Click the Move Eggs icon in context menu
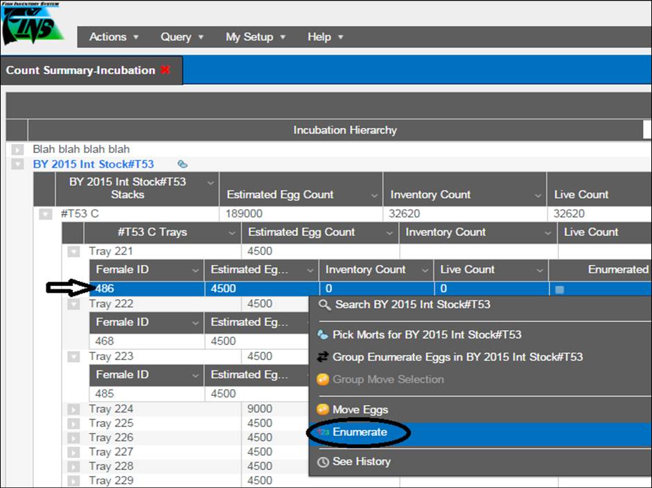Image resolution: width=652 pixels, height=488 pixels. click(322, 410)
